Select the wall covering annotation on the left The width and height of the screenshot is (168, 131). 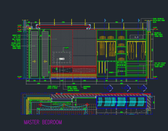[x=16, y=40]
